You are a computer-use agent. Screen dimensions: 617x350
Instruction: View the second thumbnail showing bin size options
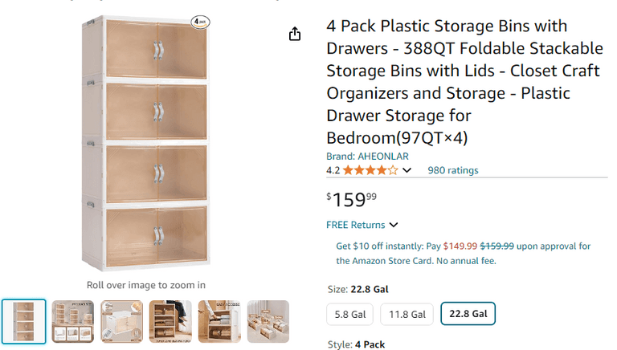73,322
